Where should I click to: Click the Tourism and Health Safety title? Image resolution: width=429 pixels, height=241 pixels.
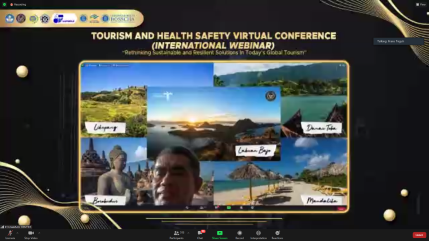214,36
